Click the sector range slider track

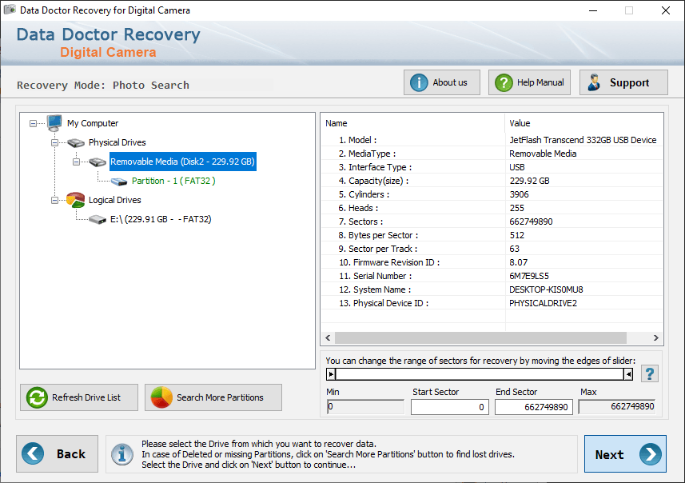click(480, 374)
